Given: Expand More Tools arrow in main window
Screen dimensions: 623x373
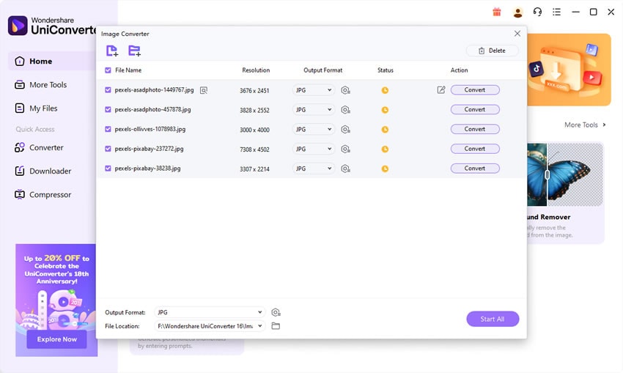Looking at the screenshot, I should click(x=605, y=125).
